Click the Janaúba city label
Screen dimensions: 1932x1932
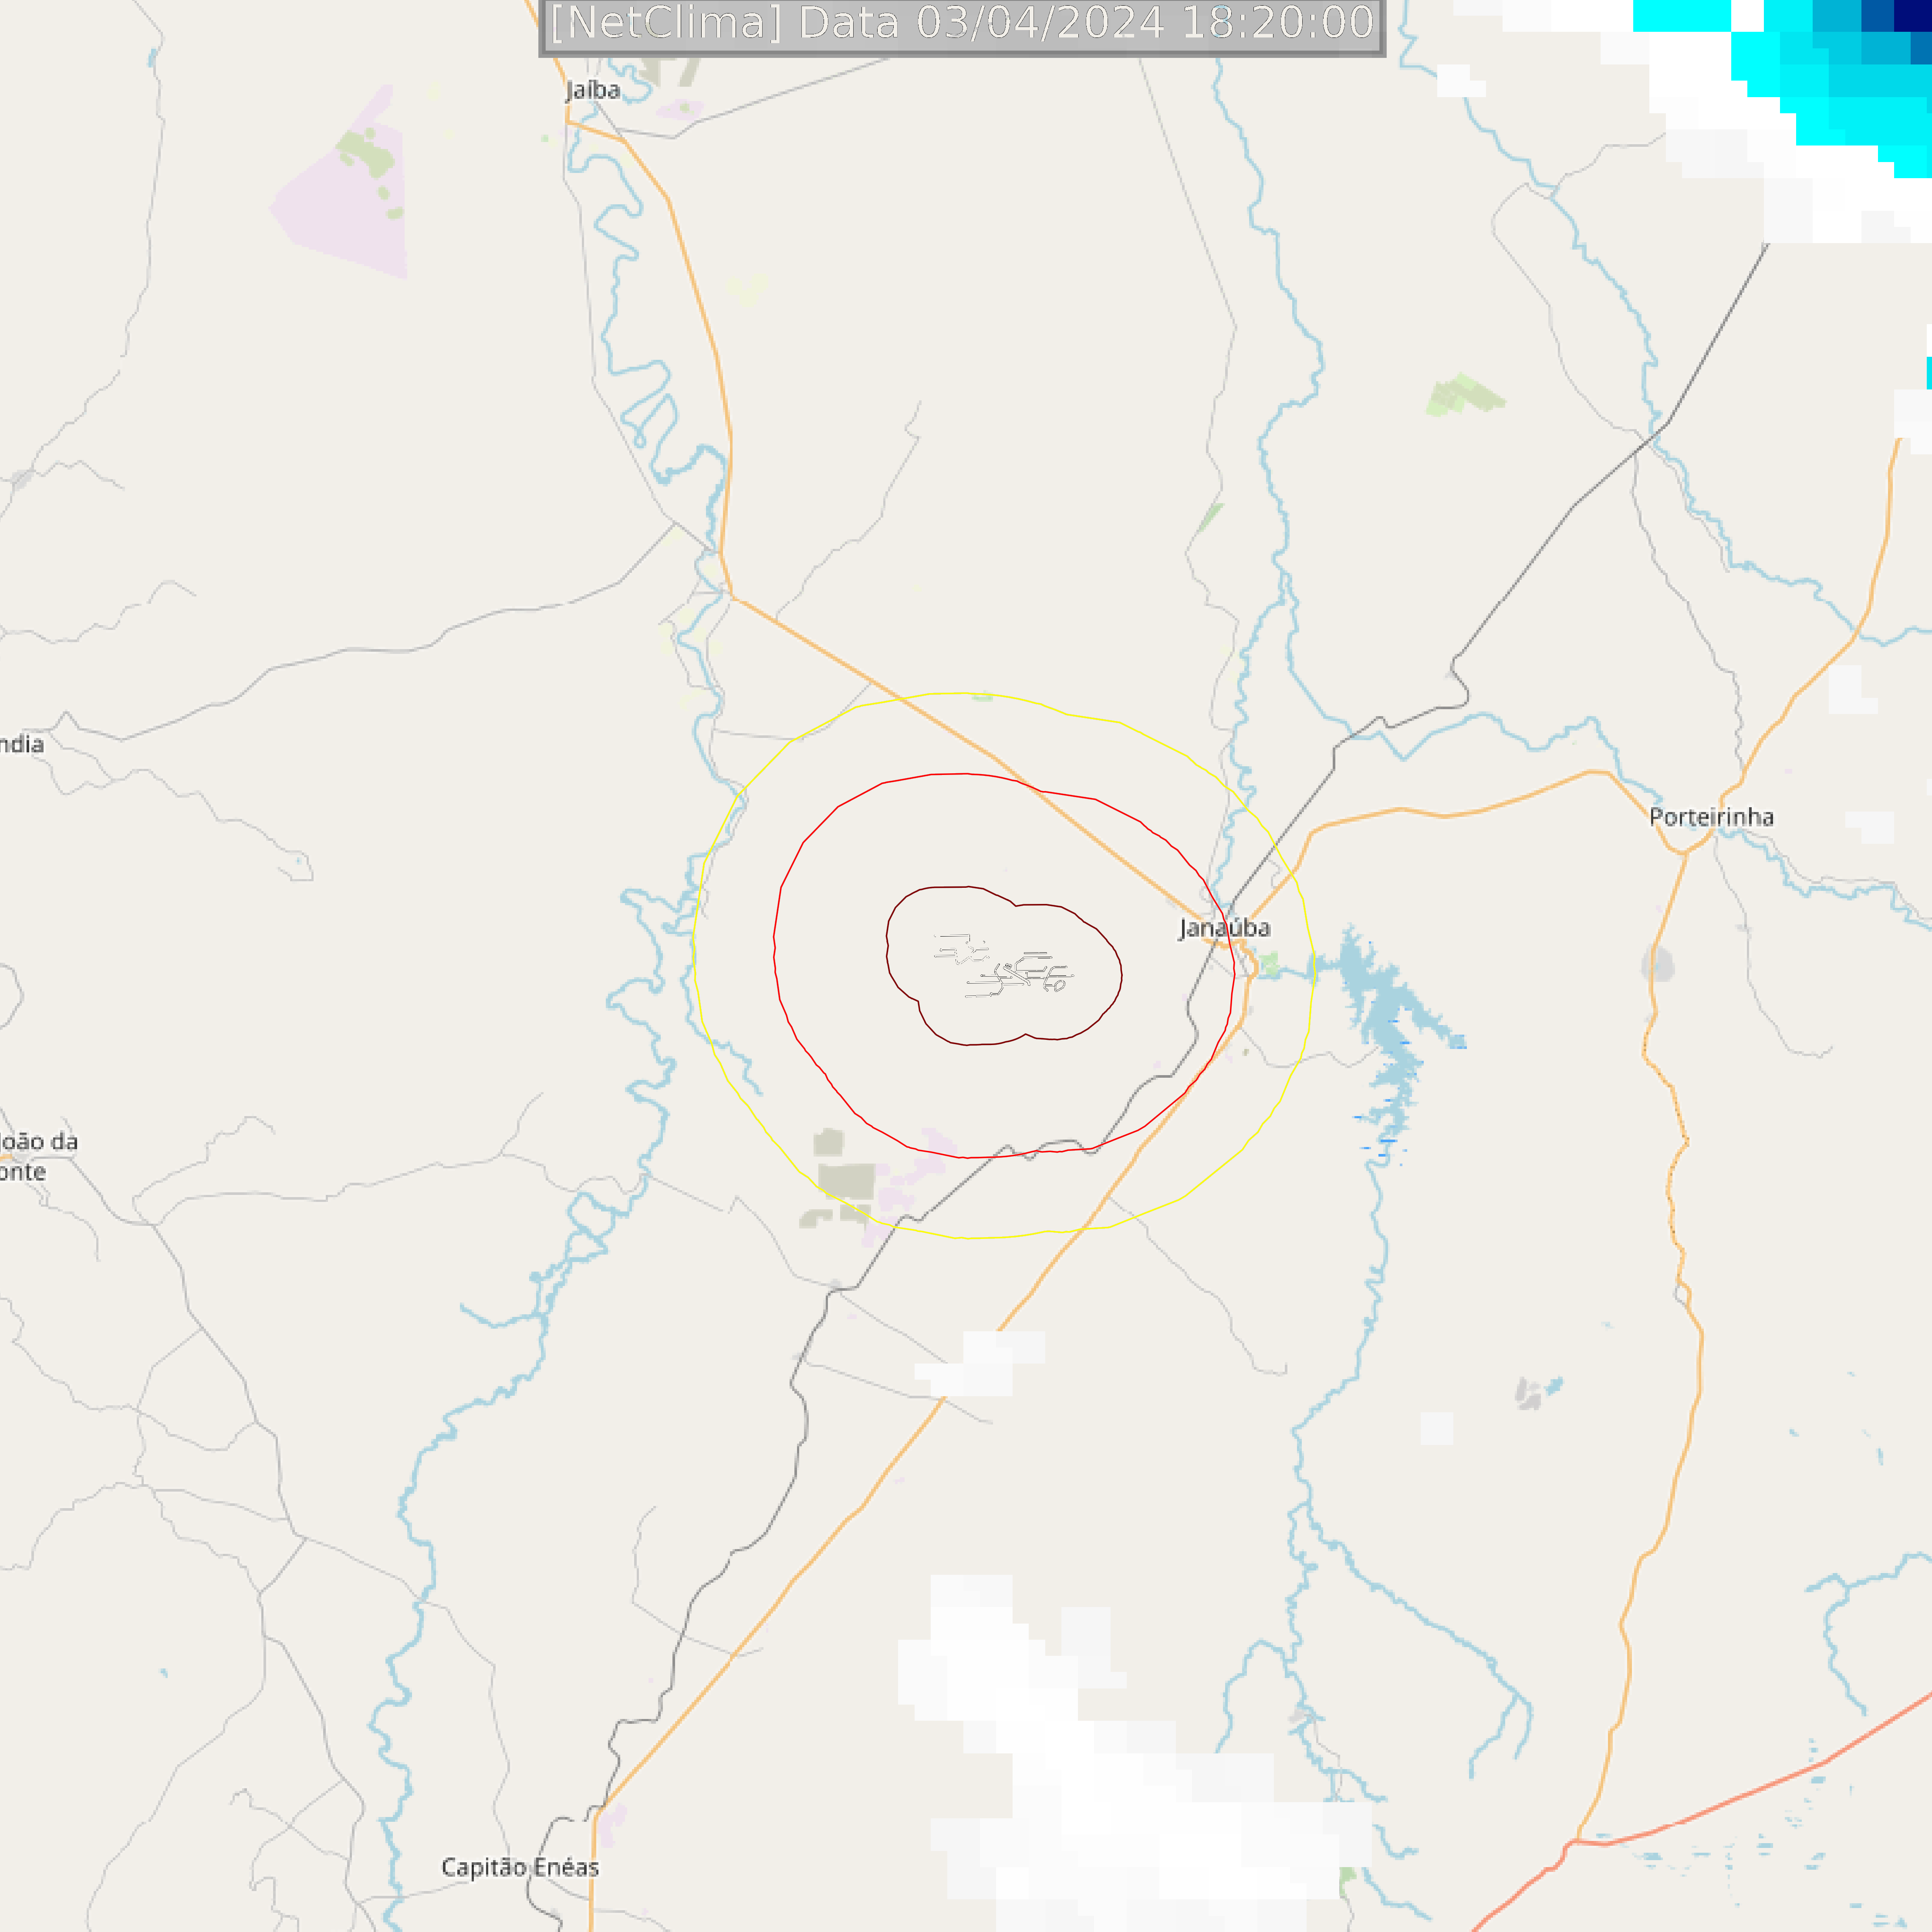click(1224, 928)
